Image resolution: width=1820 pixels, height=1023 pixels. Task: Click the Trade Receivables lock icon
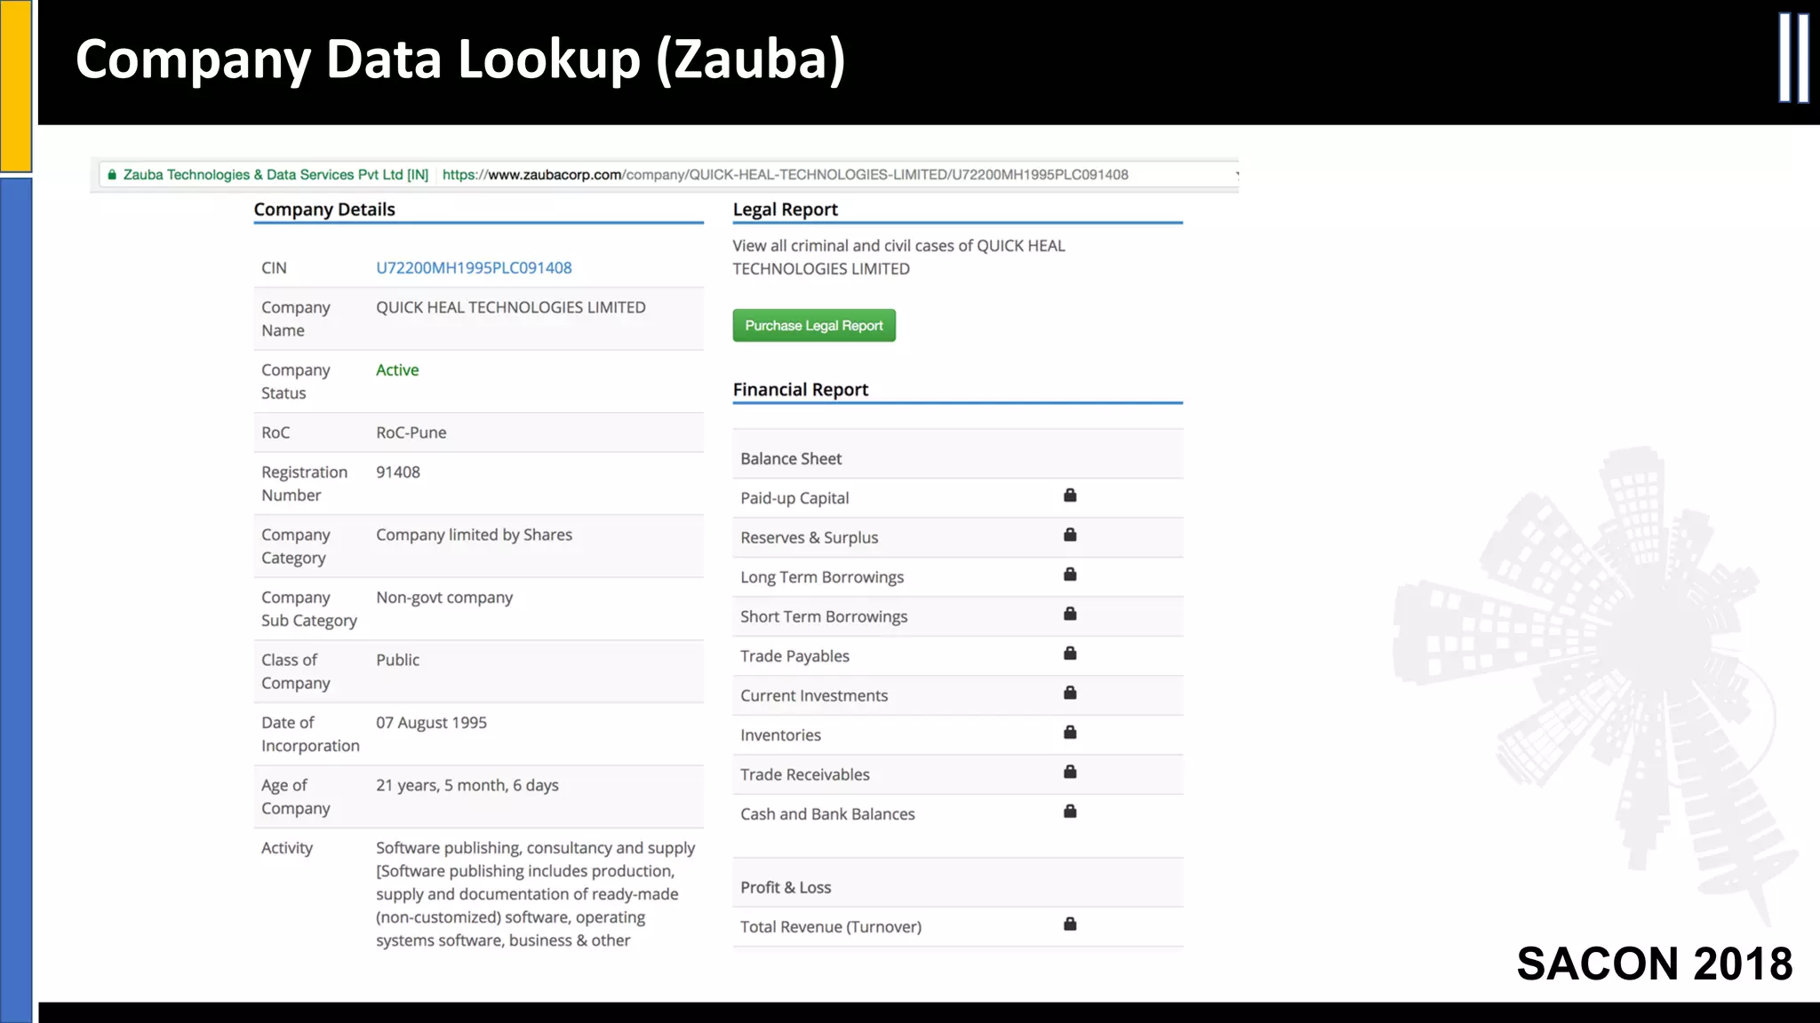(1070, 772)
